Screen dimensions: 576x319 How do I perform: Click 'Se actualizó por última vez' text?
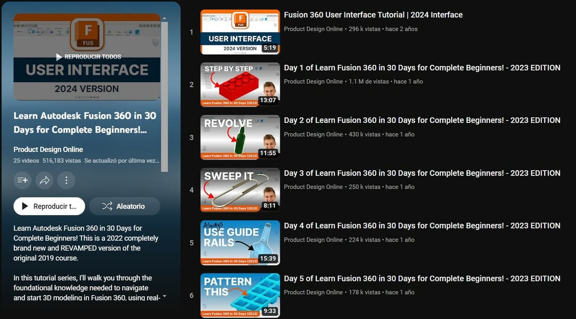point(121,161)
